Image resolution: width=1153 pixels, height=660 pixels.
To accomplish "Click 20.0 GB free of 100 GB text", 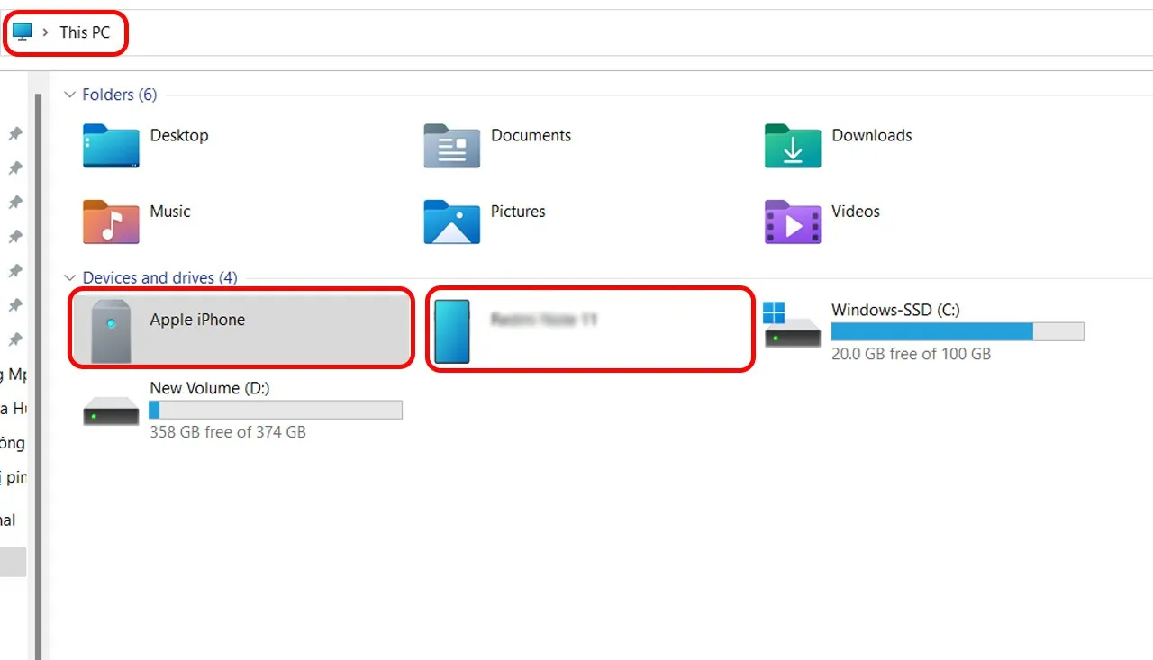I will tap(911, 354).
